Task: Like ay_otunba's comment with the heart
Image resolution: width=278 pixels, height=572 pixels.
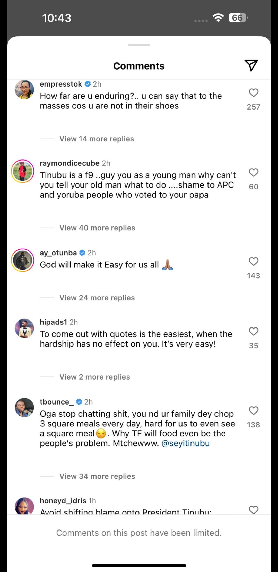Action: (254, 262)
